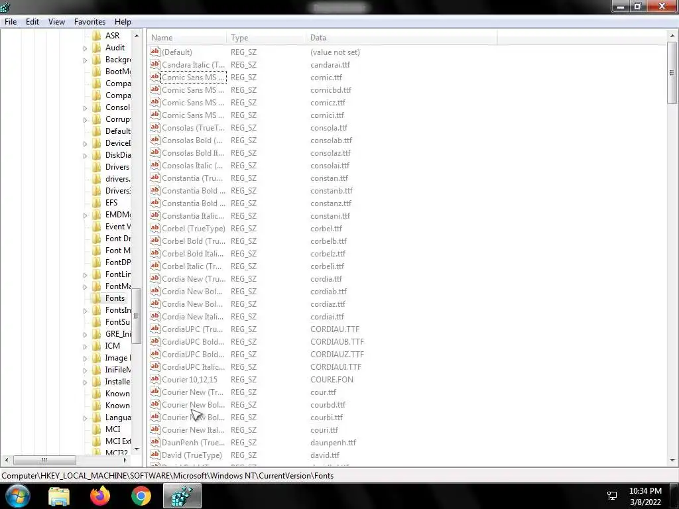Expand the EMDMgmt key node
The height and width of the screenshot is (509, 679).
(x=86, y=215)
